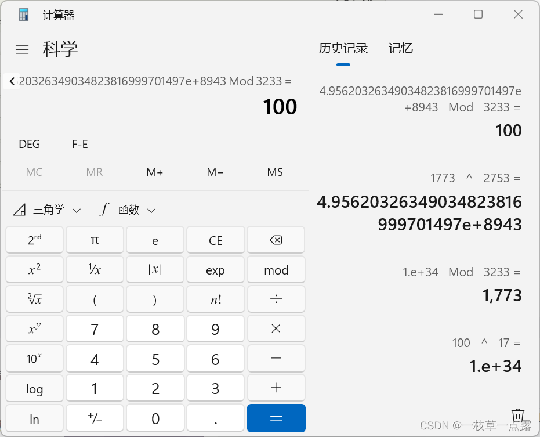Expand the equation display with the left chevron
540x437 pixels.
coord(12,81)
